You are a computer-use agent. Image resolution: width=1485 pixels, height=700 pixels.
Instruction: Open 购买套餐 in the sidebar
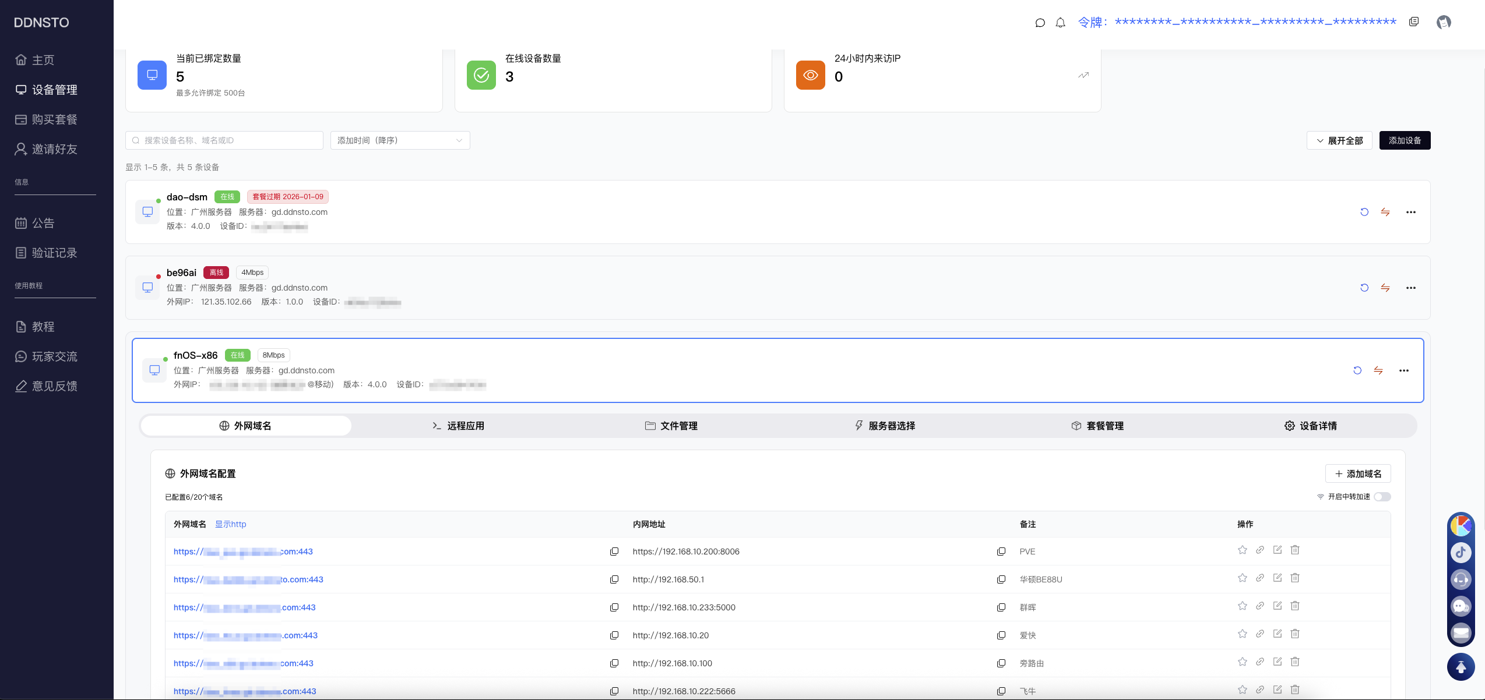(x=46, y=119)
